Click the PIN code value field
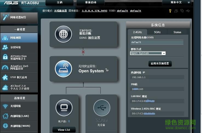Screen dimensions: 202x133 tap(157, 89)
